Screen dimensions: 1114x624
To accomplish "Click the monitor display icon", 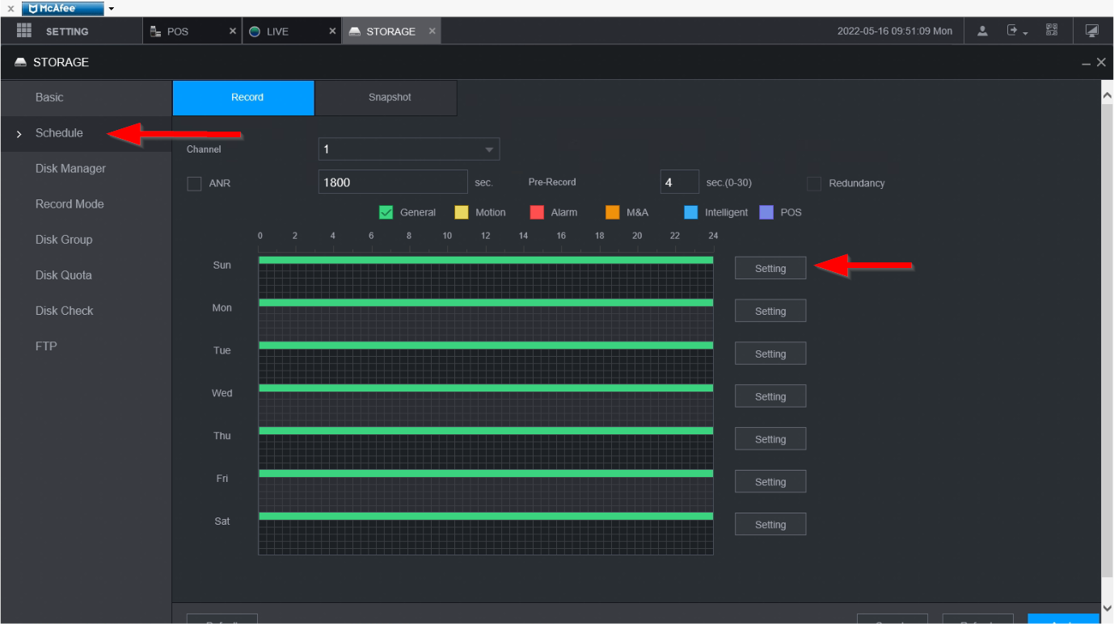I will pos(1091,31).
